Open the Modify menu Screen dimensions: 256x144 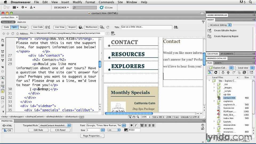[77, 2]
